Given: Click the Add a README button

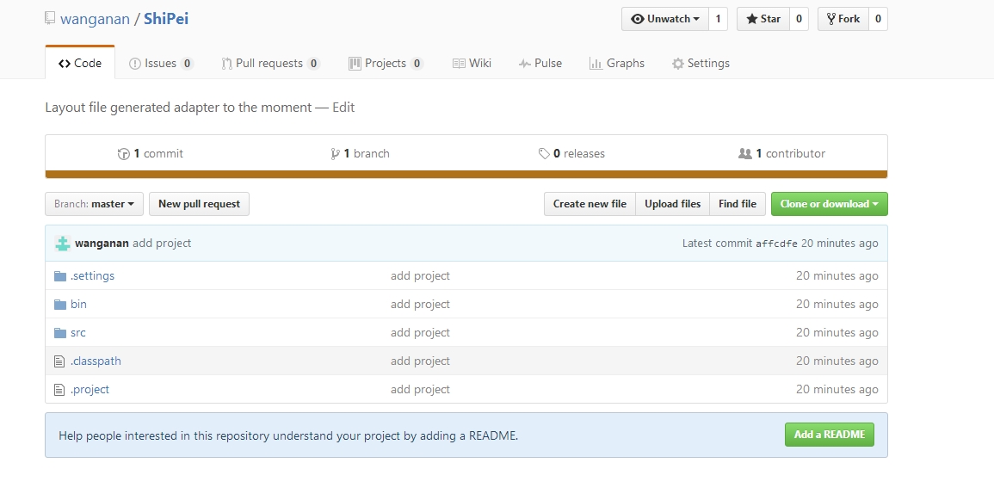Looking at the screenshot, I should click(x=829, y=435).
